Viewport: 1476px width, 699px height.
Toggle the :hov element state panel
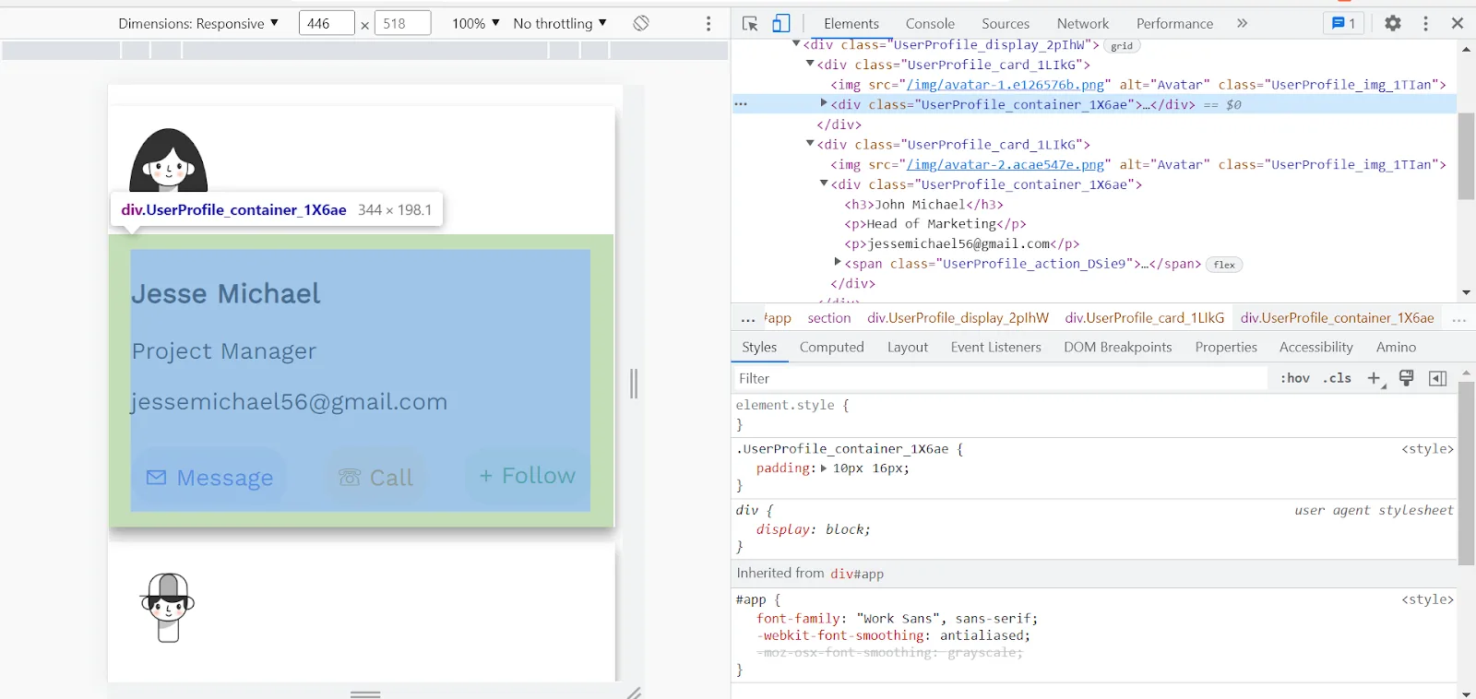pos(1295,378)
